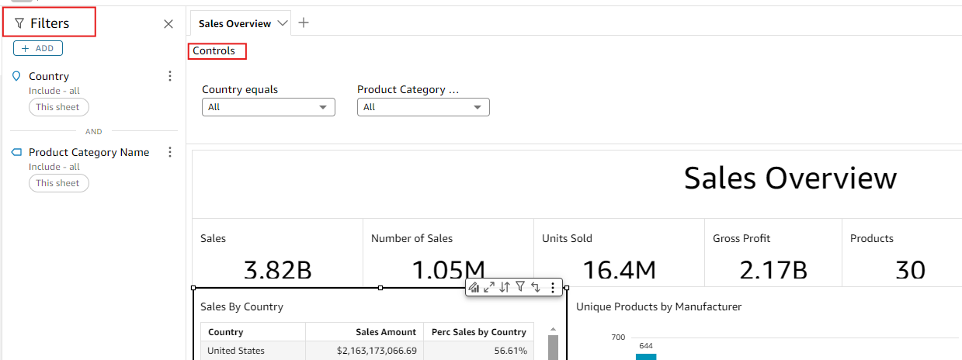The height and width of the screenshot is (360, 962).
Task: Click This sheet scope under Country
Action: pyautogui.click(x=59, y=107)
